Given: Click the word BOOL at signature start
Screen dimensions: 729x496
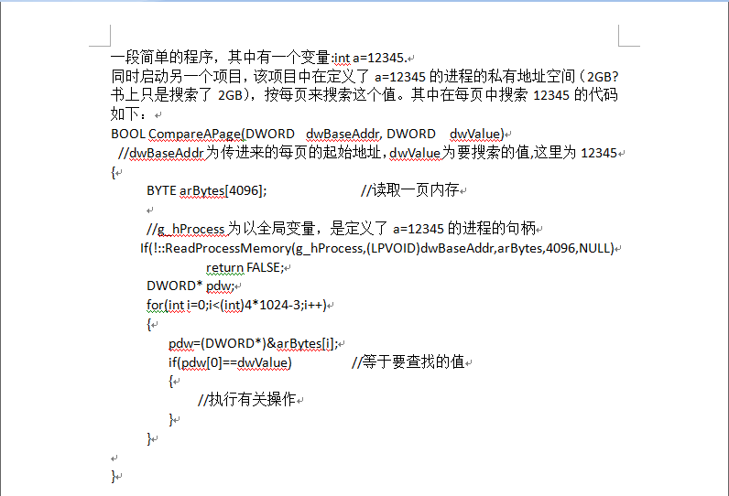Looking at the screenshot, I should 128,135.
